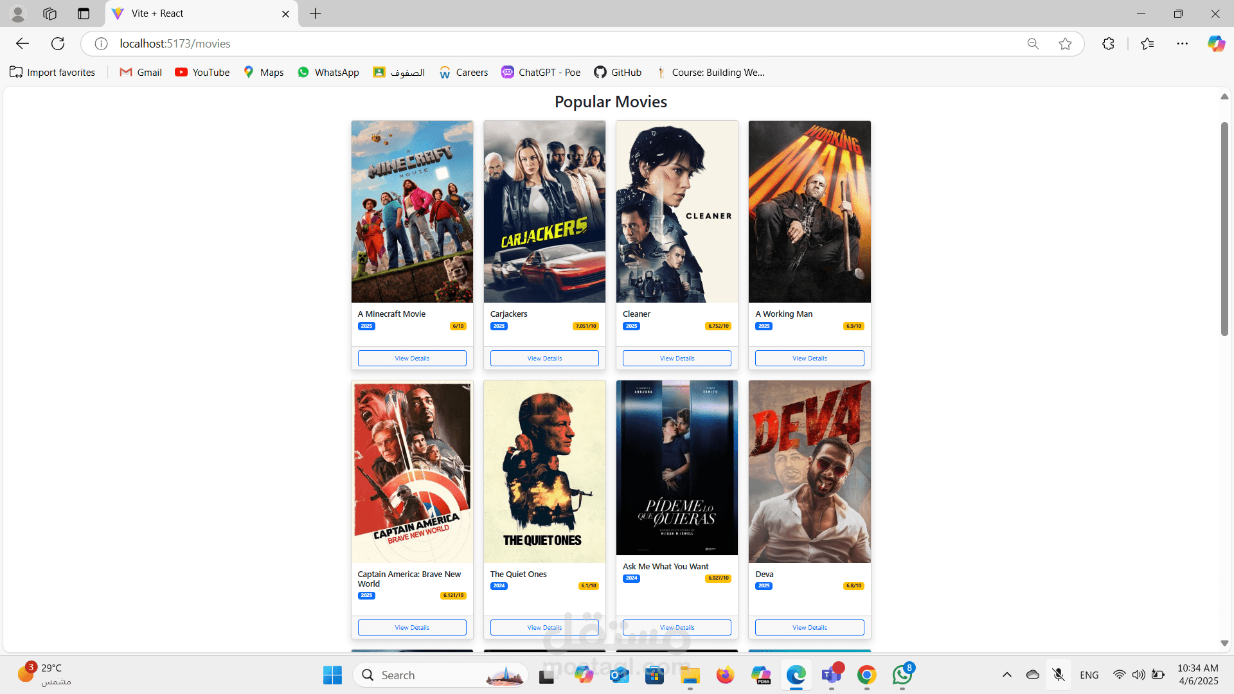Image resolution: width=1234 pixels, height=694 pixels.
Task: Click the zoom magnifier icon in address bar
Action: point(1033,44)
